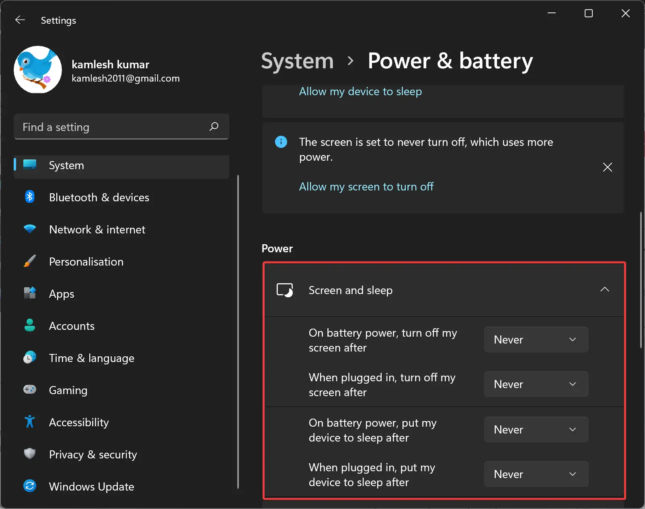Click Allow my device to sleep link

tap(360, 92)
